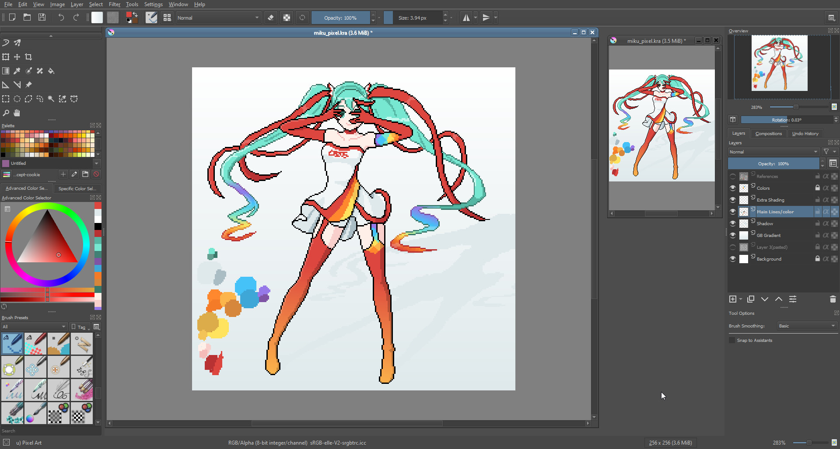Switch to the Compositions tab
This screenshot has height=449, width=840.
point(768,133)
